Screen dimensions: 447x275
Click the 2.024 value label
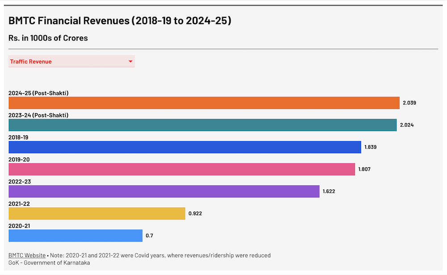click(x=407, y=125)
